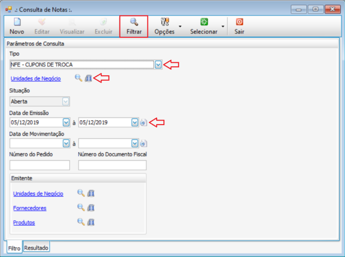Click copy-date icon next to Data de Movimentação

pos(143,143)
